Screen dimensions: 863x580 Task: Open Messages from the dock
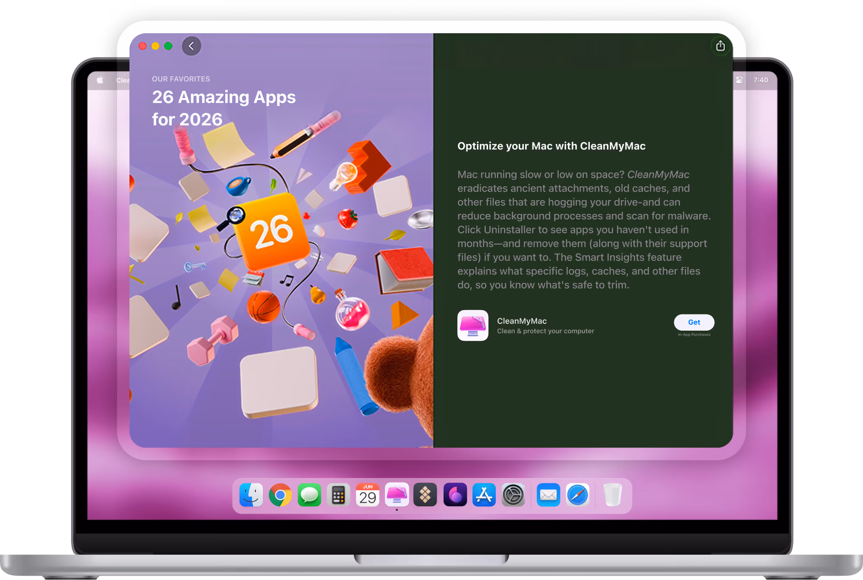309,495
